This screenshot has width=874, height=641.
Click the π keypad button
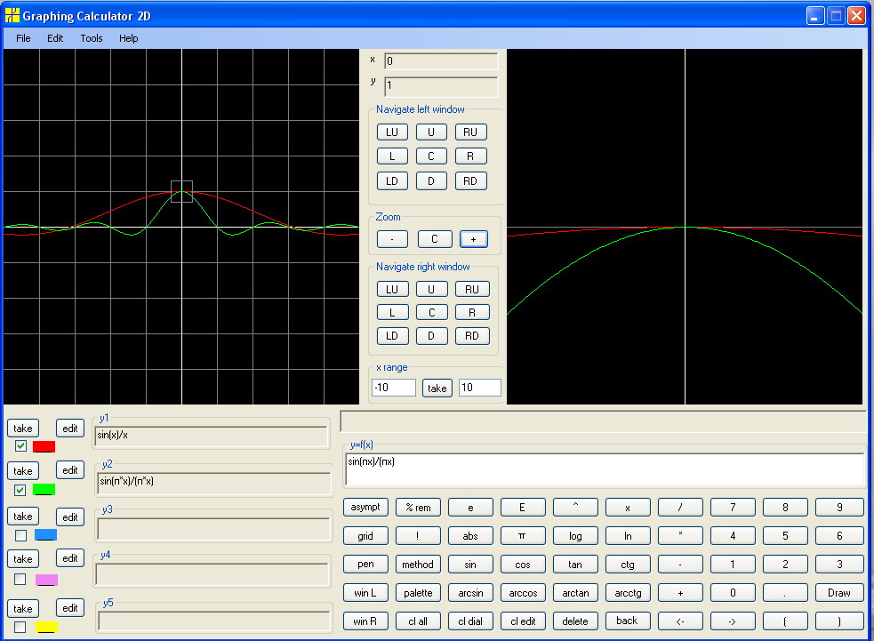point(523,536)
